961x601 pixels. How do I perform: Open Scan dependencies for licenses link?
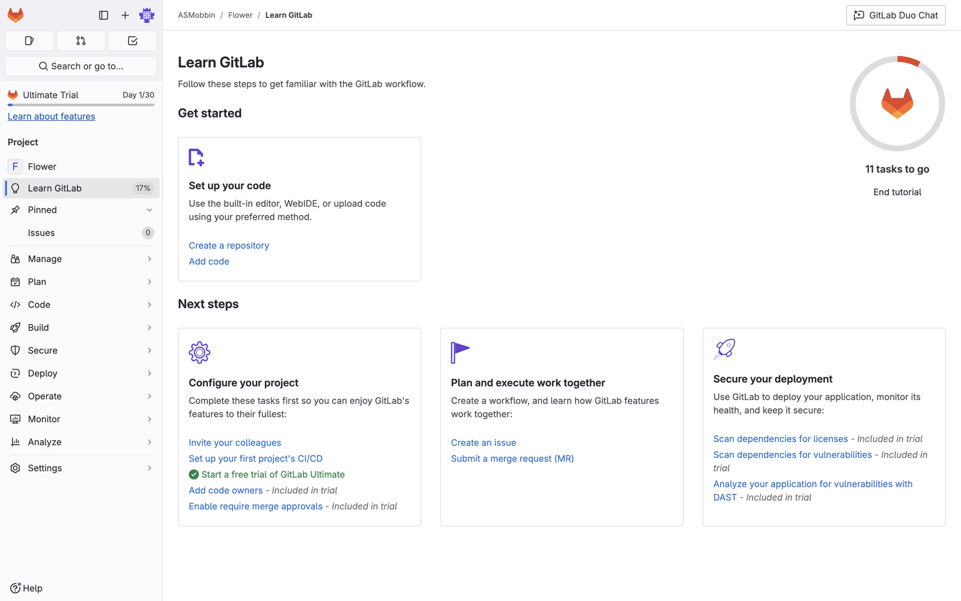click(780, 439)
